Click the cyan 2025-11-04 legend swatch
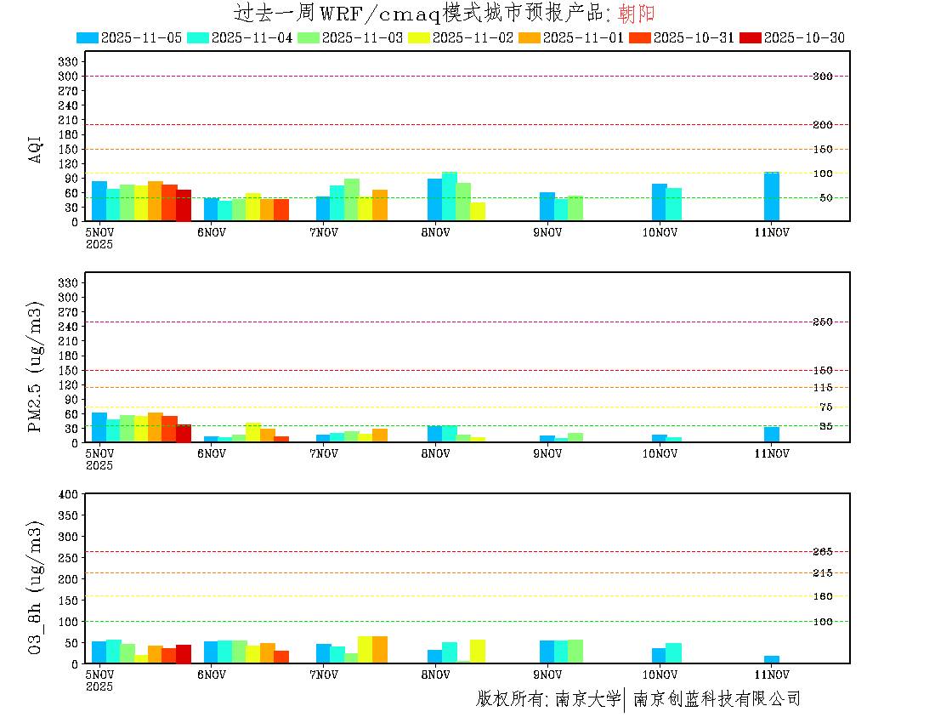The image size is (935, 723). click(198, 37)
